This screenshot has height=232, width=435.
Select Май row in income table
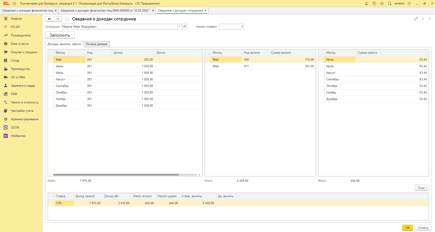pos(125,59)
